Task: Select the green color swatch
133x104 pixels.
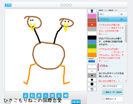Action: 92,46
